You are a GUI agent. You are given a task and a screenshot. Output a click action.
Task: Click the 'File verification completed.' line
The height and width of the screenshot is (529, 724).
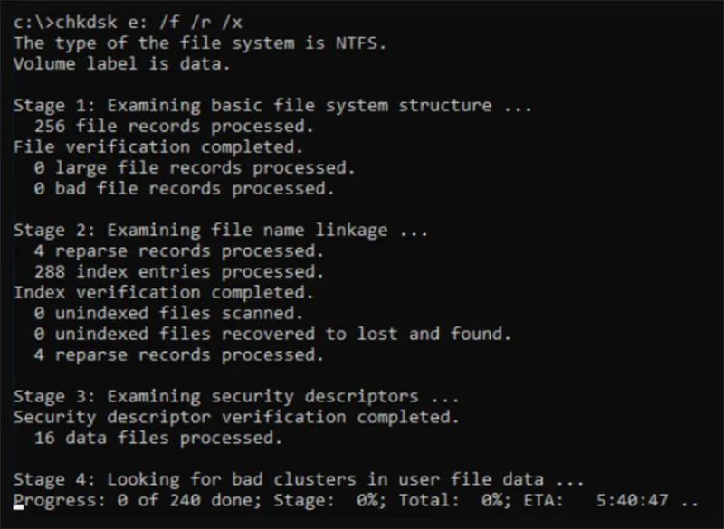158,147
